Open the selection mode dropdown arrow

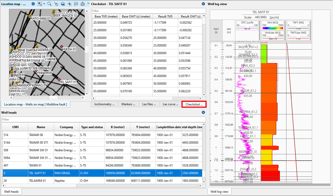44,4
